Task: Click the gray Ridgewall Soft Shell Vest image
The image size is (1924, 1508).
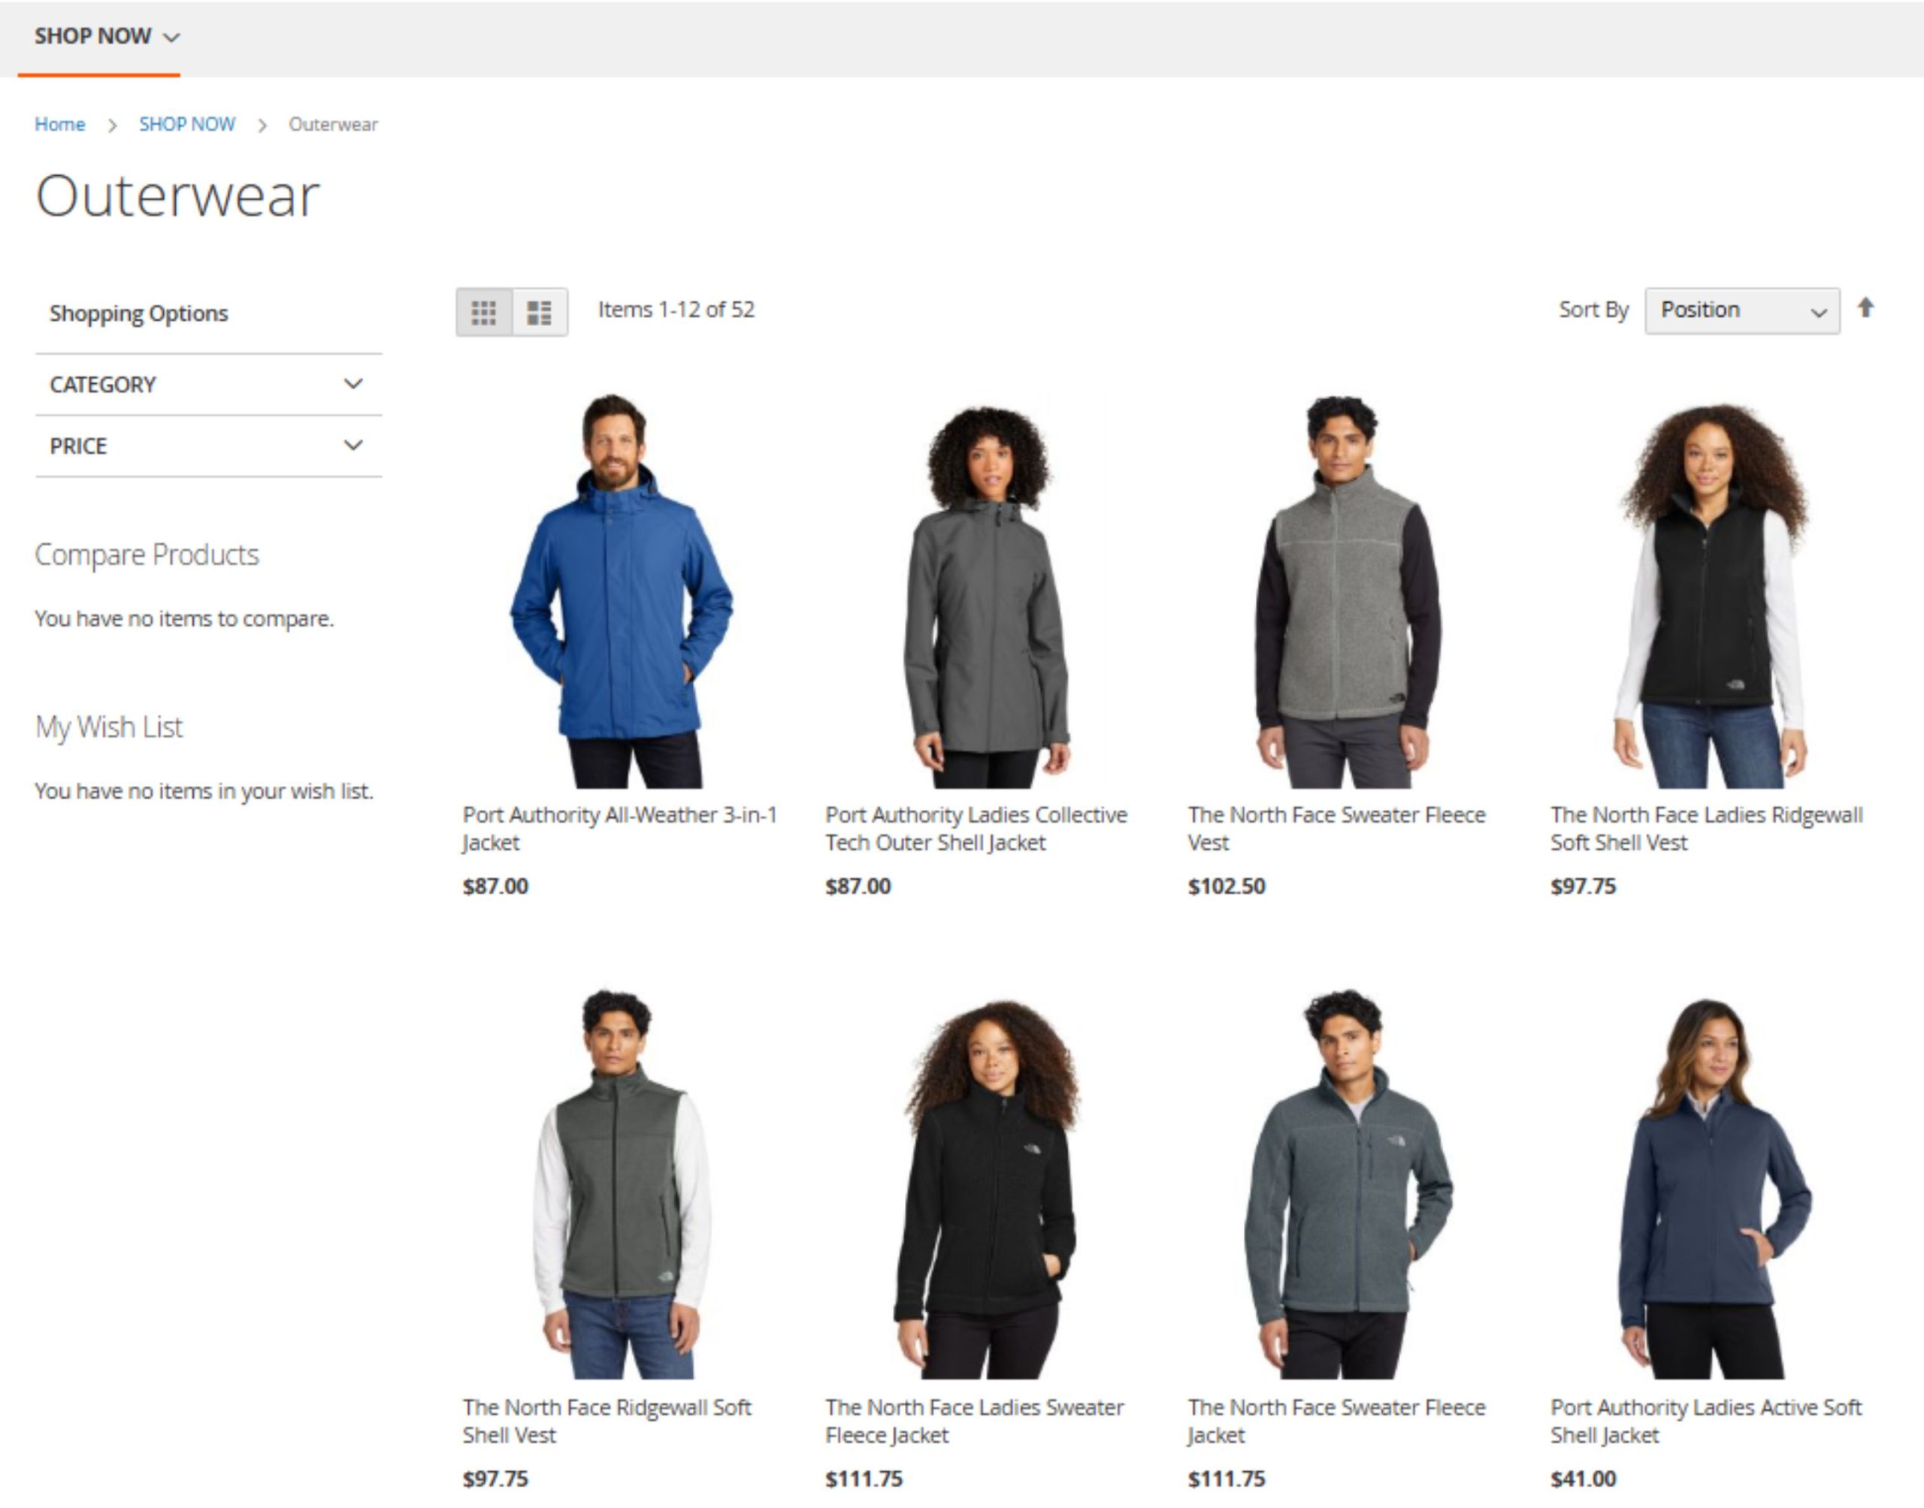Action: (x=622, y=1183)
